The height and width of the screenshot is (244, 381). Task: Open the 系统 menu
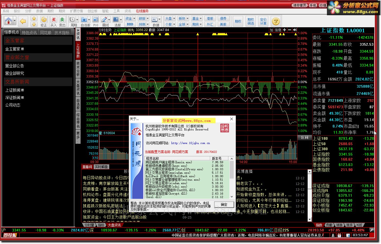tap(6, 11)
